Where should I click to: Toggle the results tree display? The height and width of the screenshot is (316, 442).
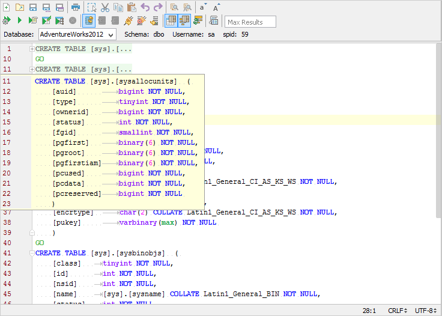coord(184,20)
